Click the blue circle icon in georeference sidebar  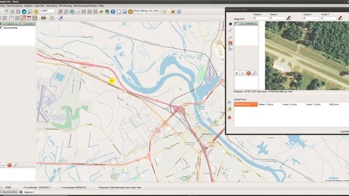coord(230,24)
